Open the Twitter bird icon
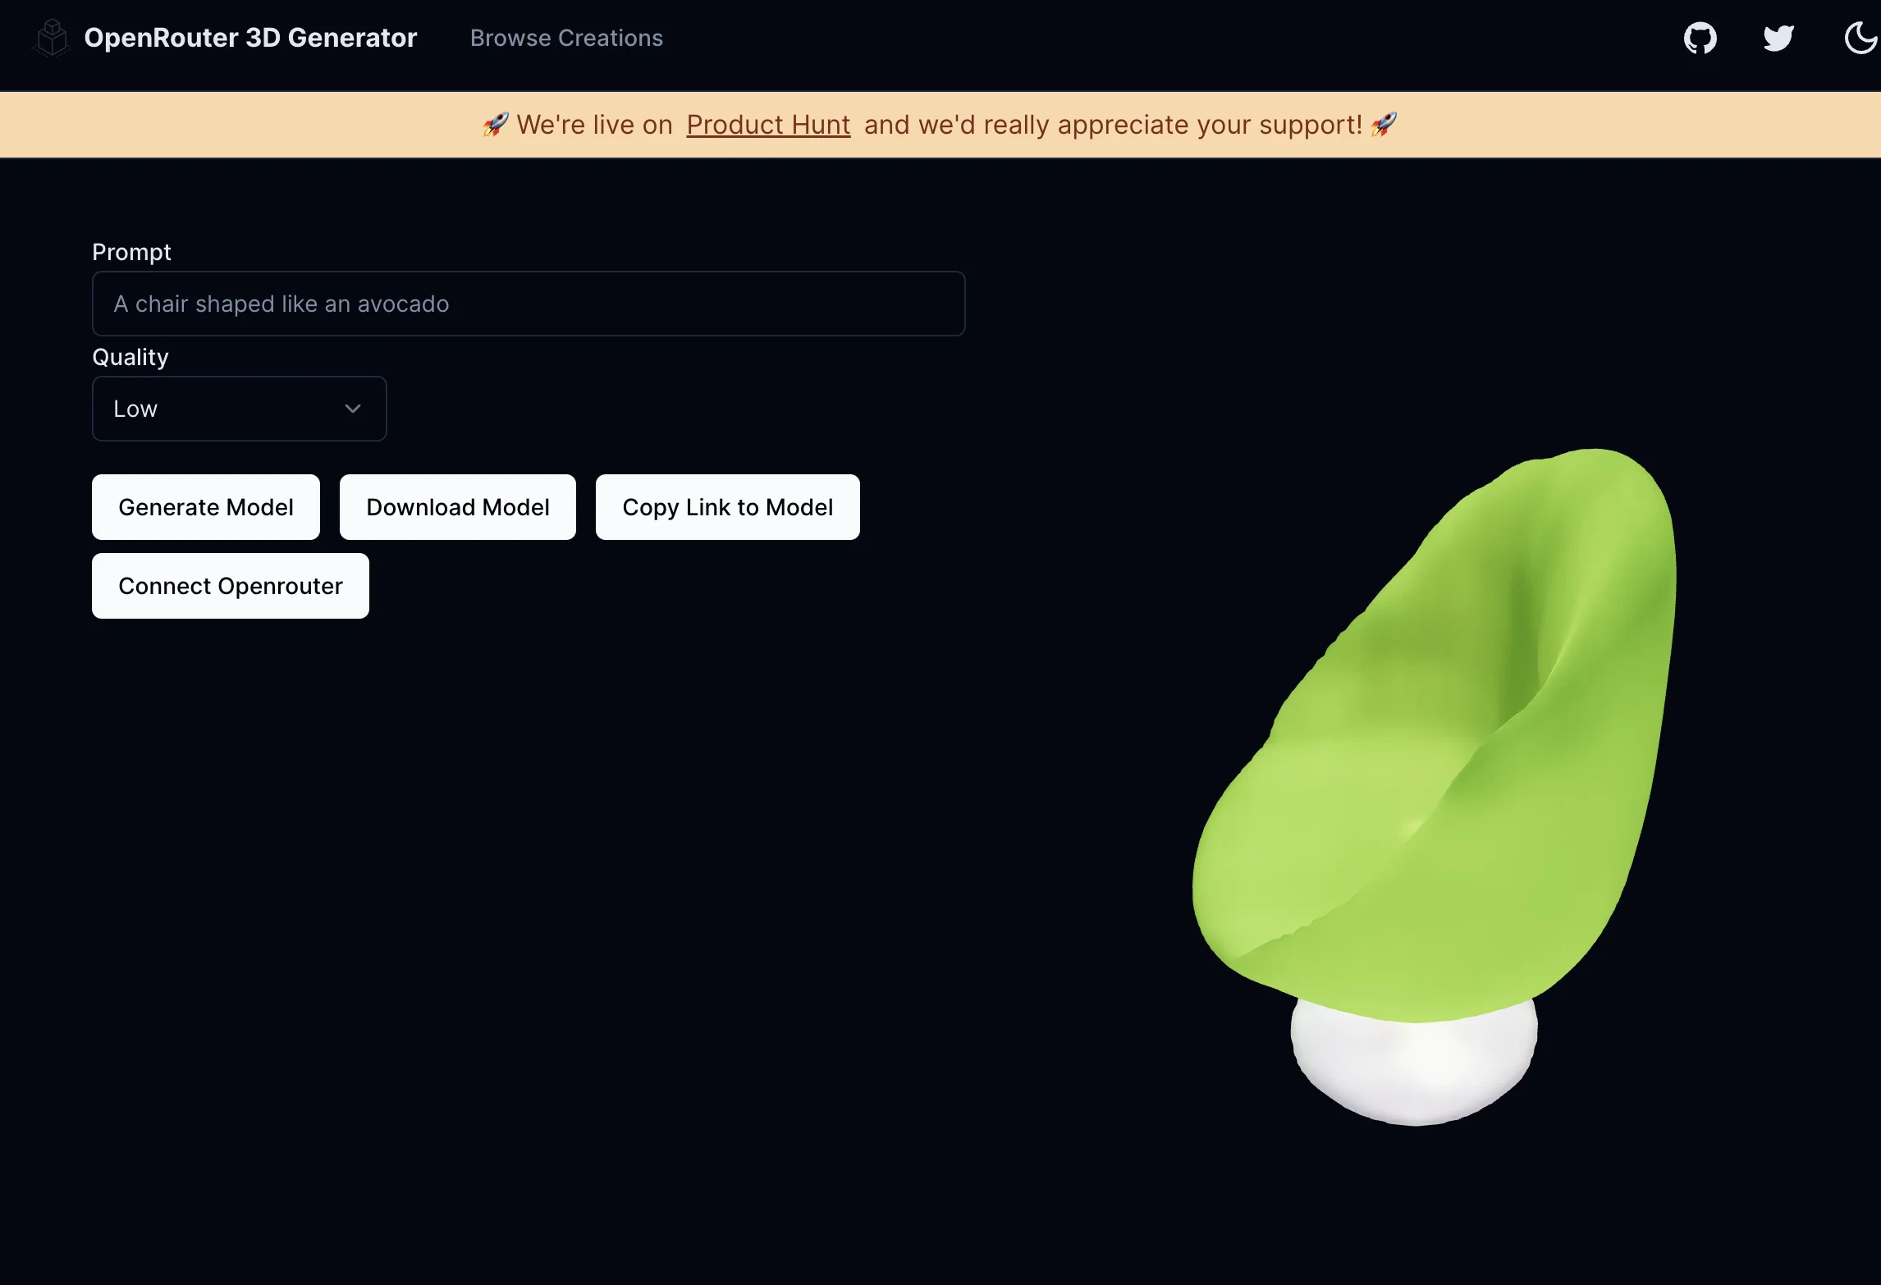This screenshot has height=1285, width=1881. (1779, 38)
